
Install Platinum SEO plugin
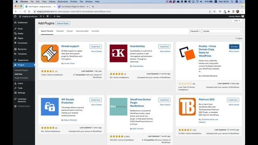pyautogui.click(x=233, y=100)
